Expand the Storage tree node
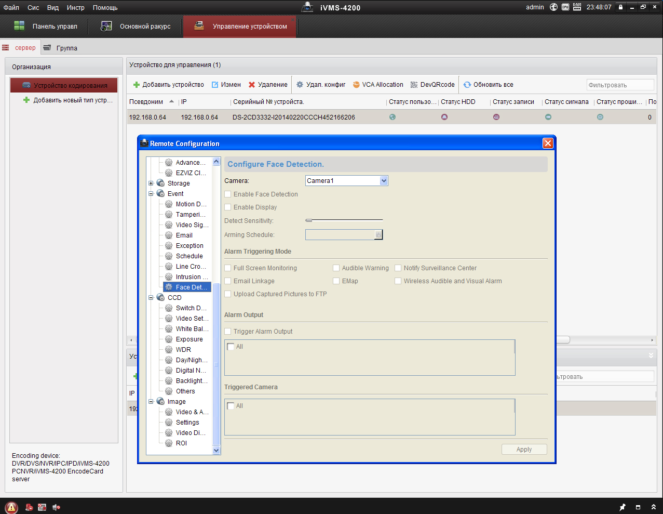663x514 pixels. tap(151, 183)
